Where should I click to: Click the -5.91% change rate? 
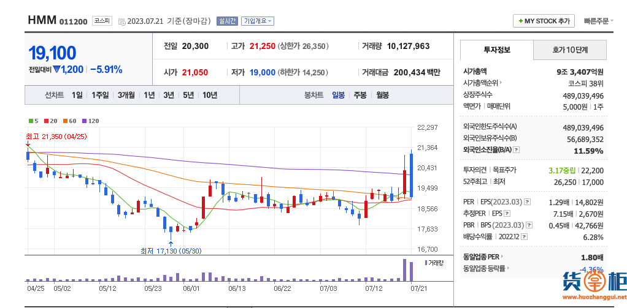[106, 70]
